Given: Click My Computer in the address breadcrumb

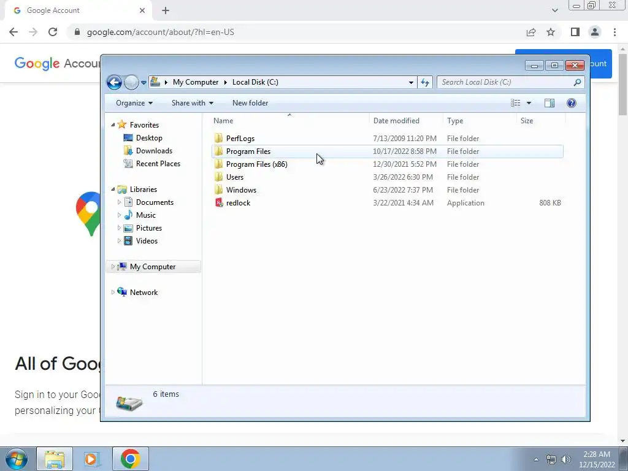Looking at the screenshot, I should (x=196, y=82).
